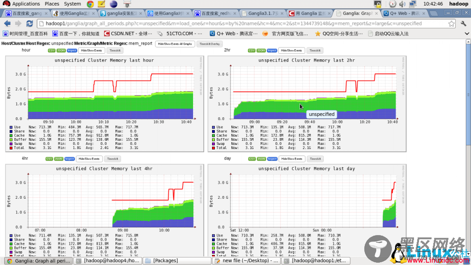
Task: Close the ganglia安装配 tab
Action: 140,13
